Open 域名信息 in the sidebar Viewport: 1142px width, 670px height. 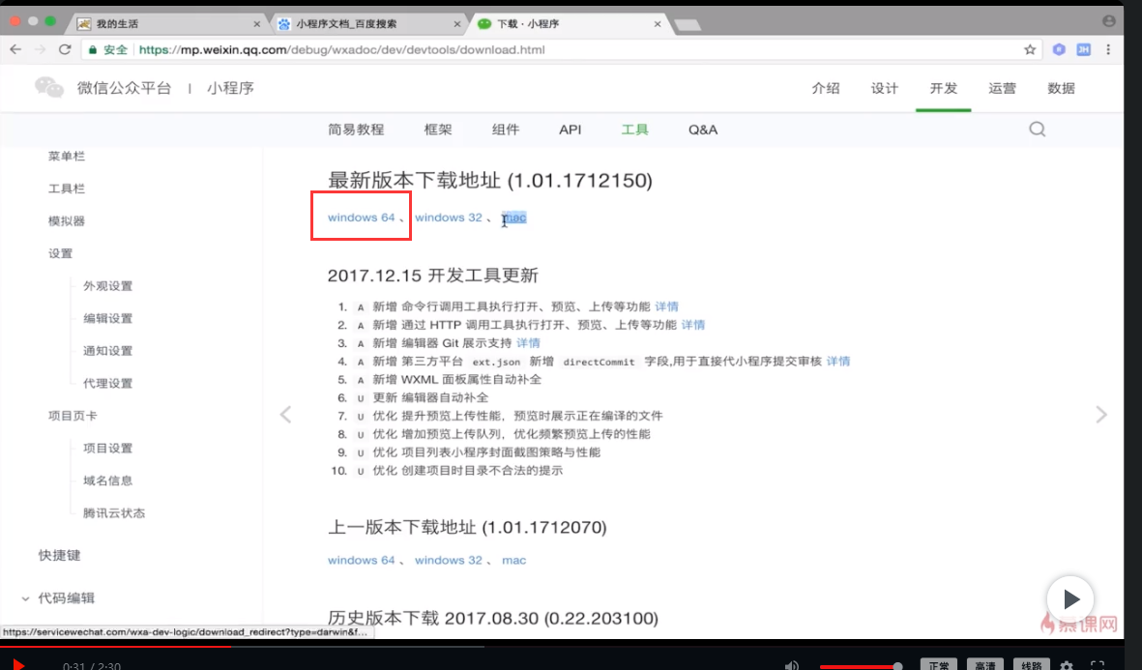pos(107,481)
